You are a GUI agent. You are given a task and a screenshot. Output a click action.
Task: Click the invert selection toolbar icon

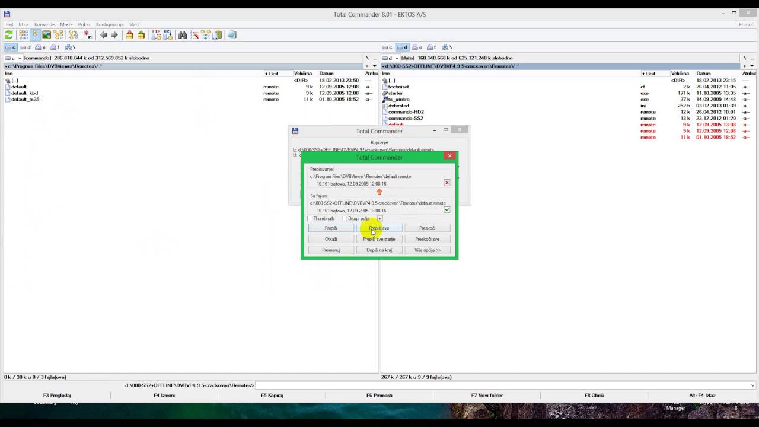[x=88, y=35]
